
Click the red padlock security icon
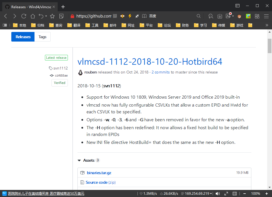[72, 16]
